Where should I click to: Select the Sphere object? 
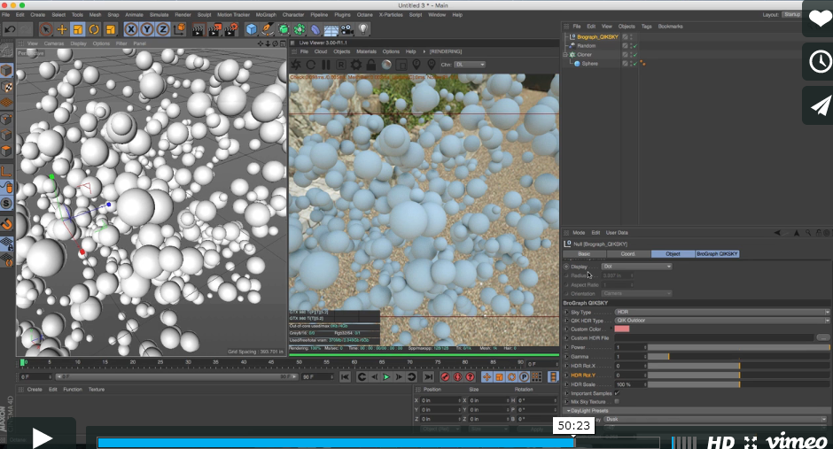[x=589, y=64]
